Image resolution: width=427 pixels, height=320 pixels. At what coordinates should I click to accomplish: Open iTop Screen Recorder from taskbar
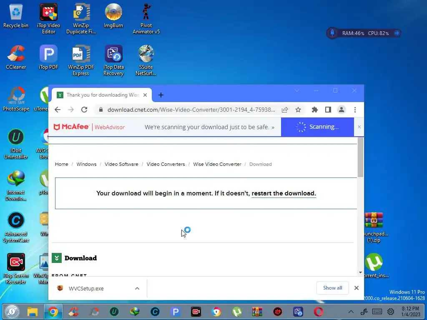tap(196, 312)
